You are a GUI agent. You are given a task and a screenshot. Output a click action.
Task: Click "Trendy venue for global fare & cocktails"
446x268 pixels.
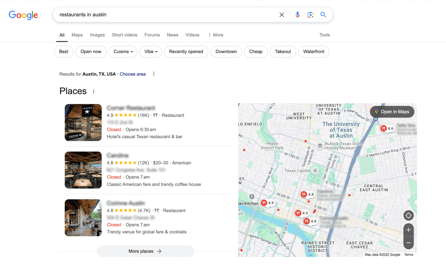click(147, 232)
